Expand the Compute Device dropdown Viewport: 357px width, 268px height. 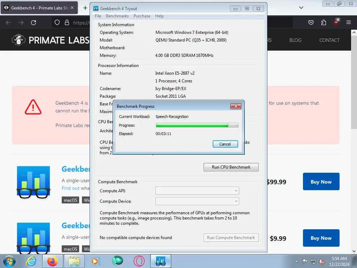tap(197, 201)
